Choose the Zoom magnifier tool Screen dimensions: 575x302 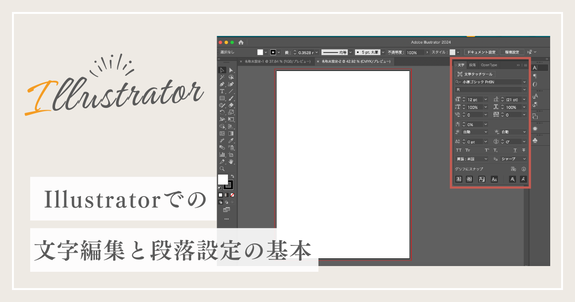222,169
